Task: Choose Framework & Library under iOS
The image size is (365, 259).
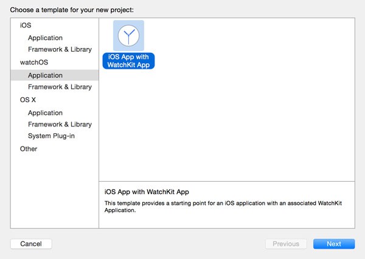Action: [60, 49]
